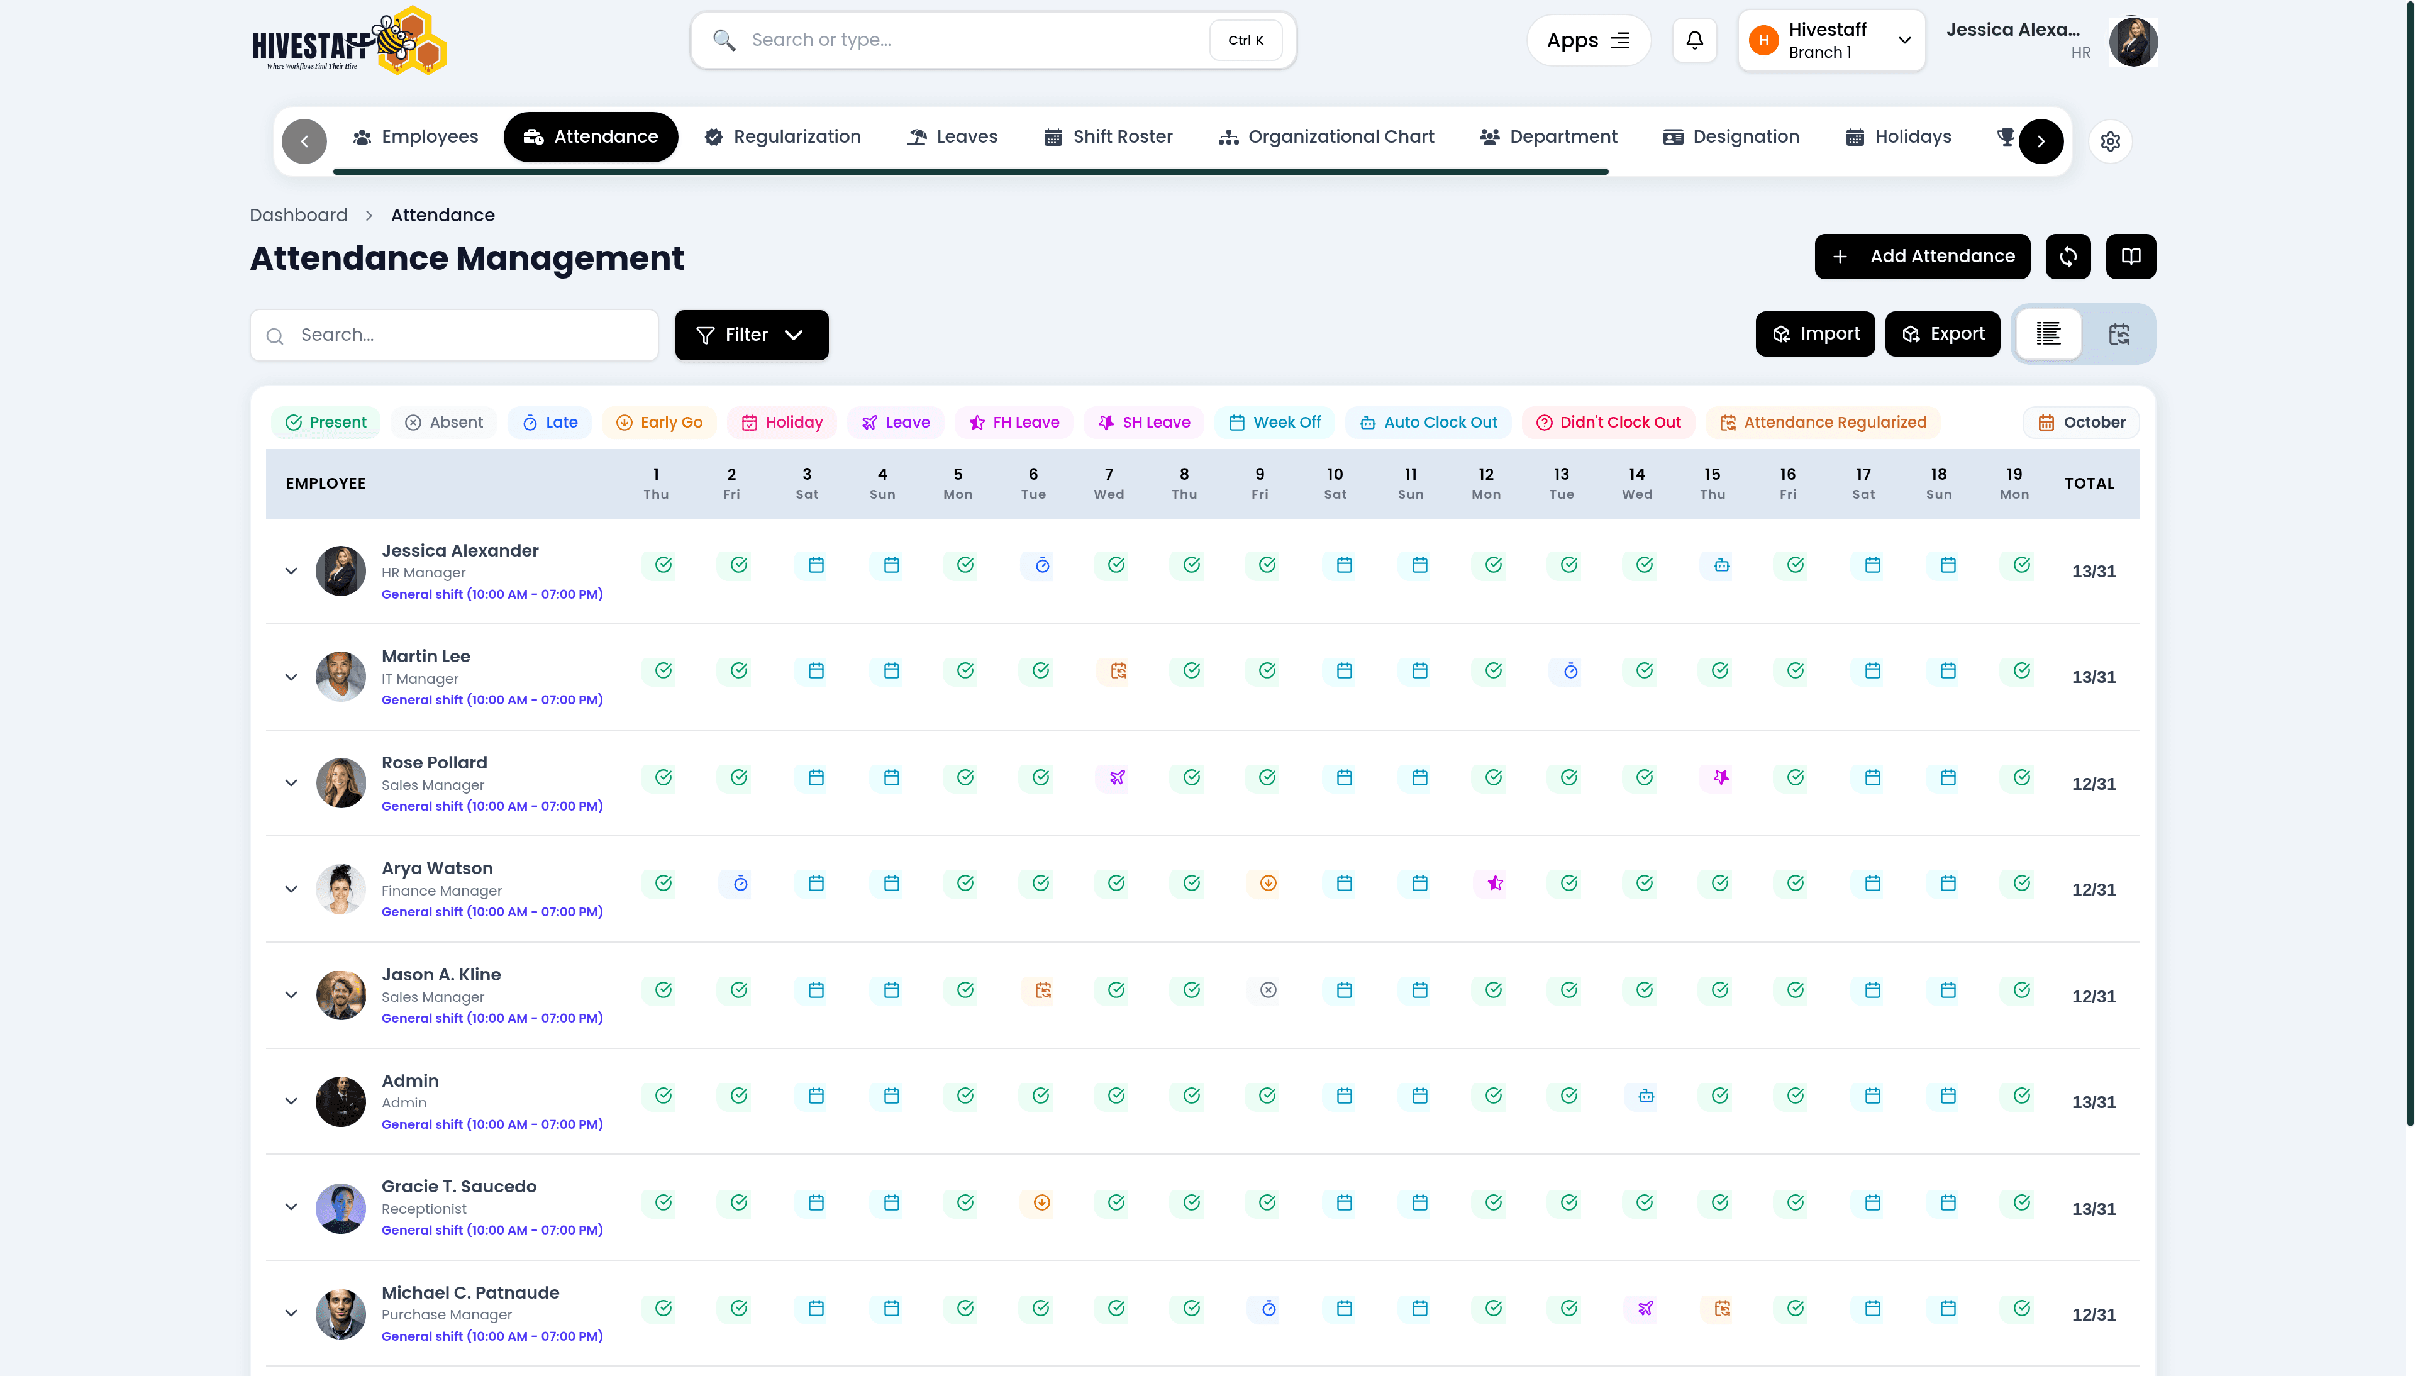
Task: Toggle the Absent legend filter
Action: point(443,423)
